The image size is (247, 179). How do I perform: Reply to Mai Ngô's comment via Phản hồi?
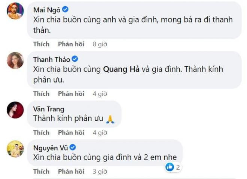pyautogui.click(x=71, y=44)
